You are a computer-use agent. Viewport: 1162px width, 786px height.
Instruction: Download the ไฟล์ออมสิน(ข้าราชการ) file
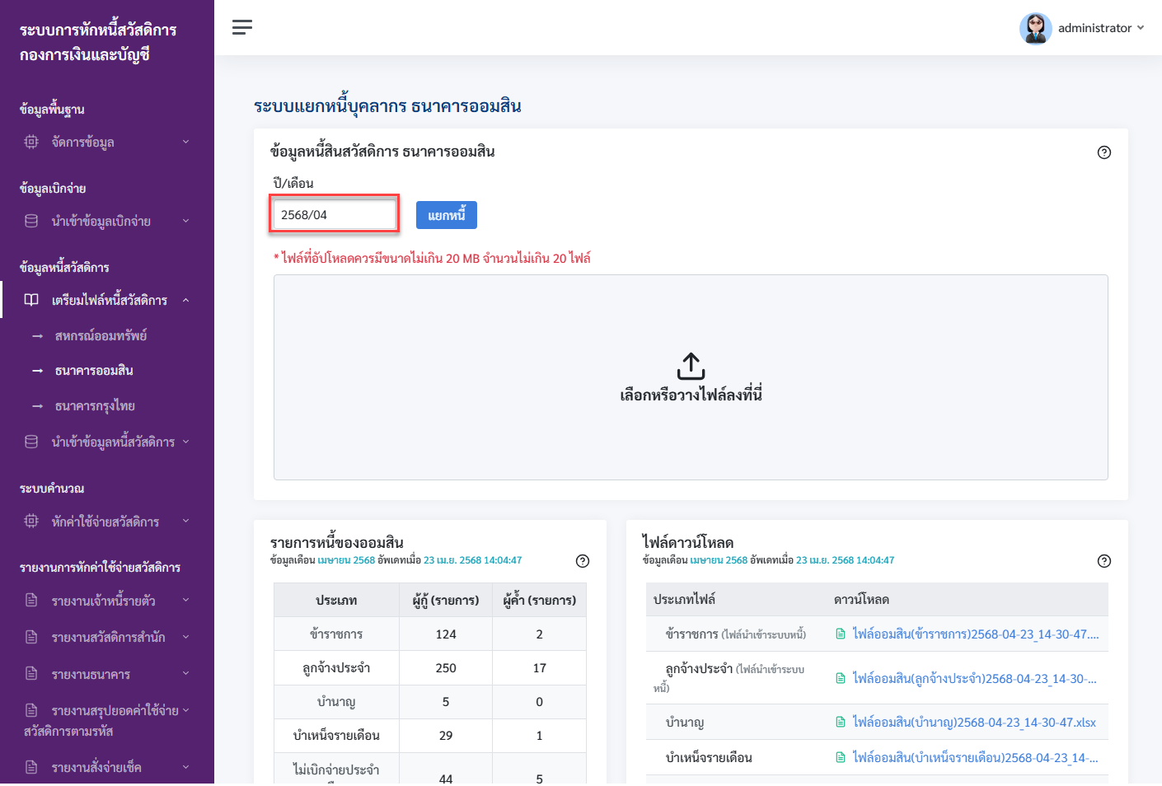[976, 634]
